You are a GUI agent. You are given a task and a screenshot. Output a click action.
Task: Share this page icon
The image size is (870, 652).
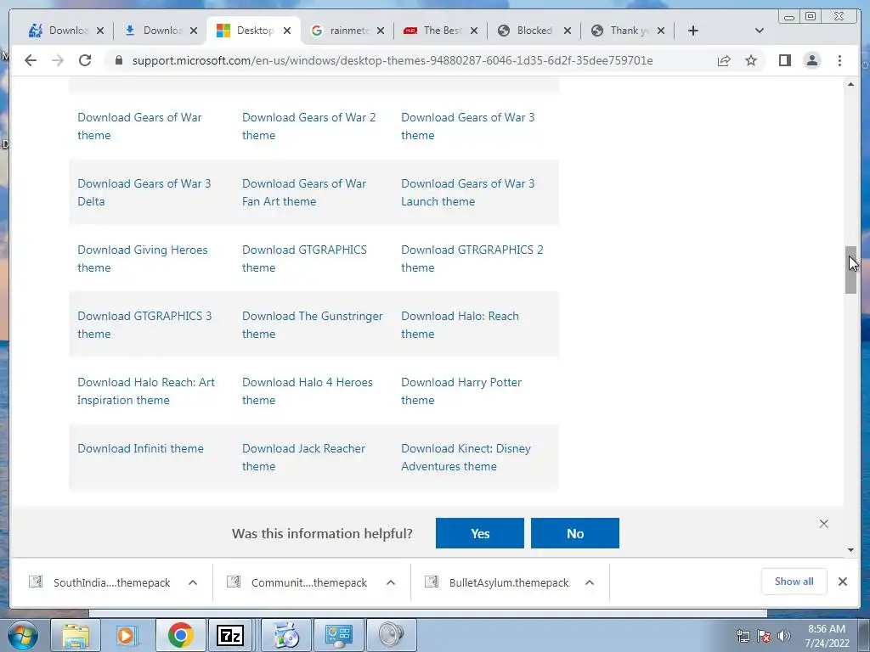click(724, 60)
